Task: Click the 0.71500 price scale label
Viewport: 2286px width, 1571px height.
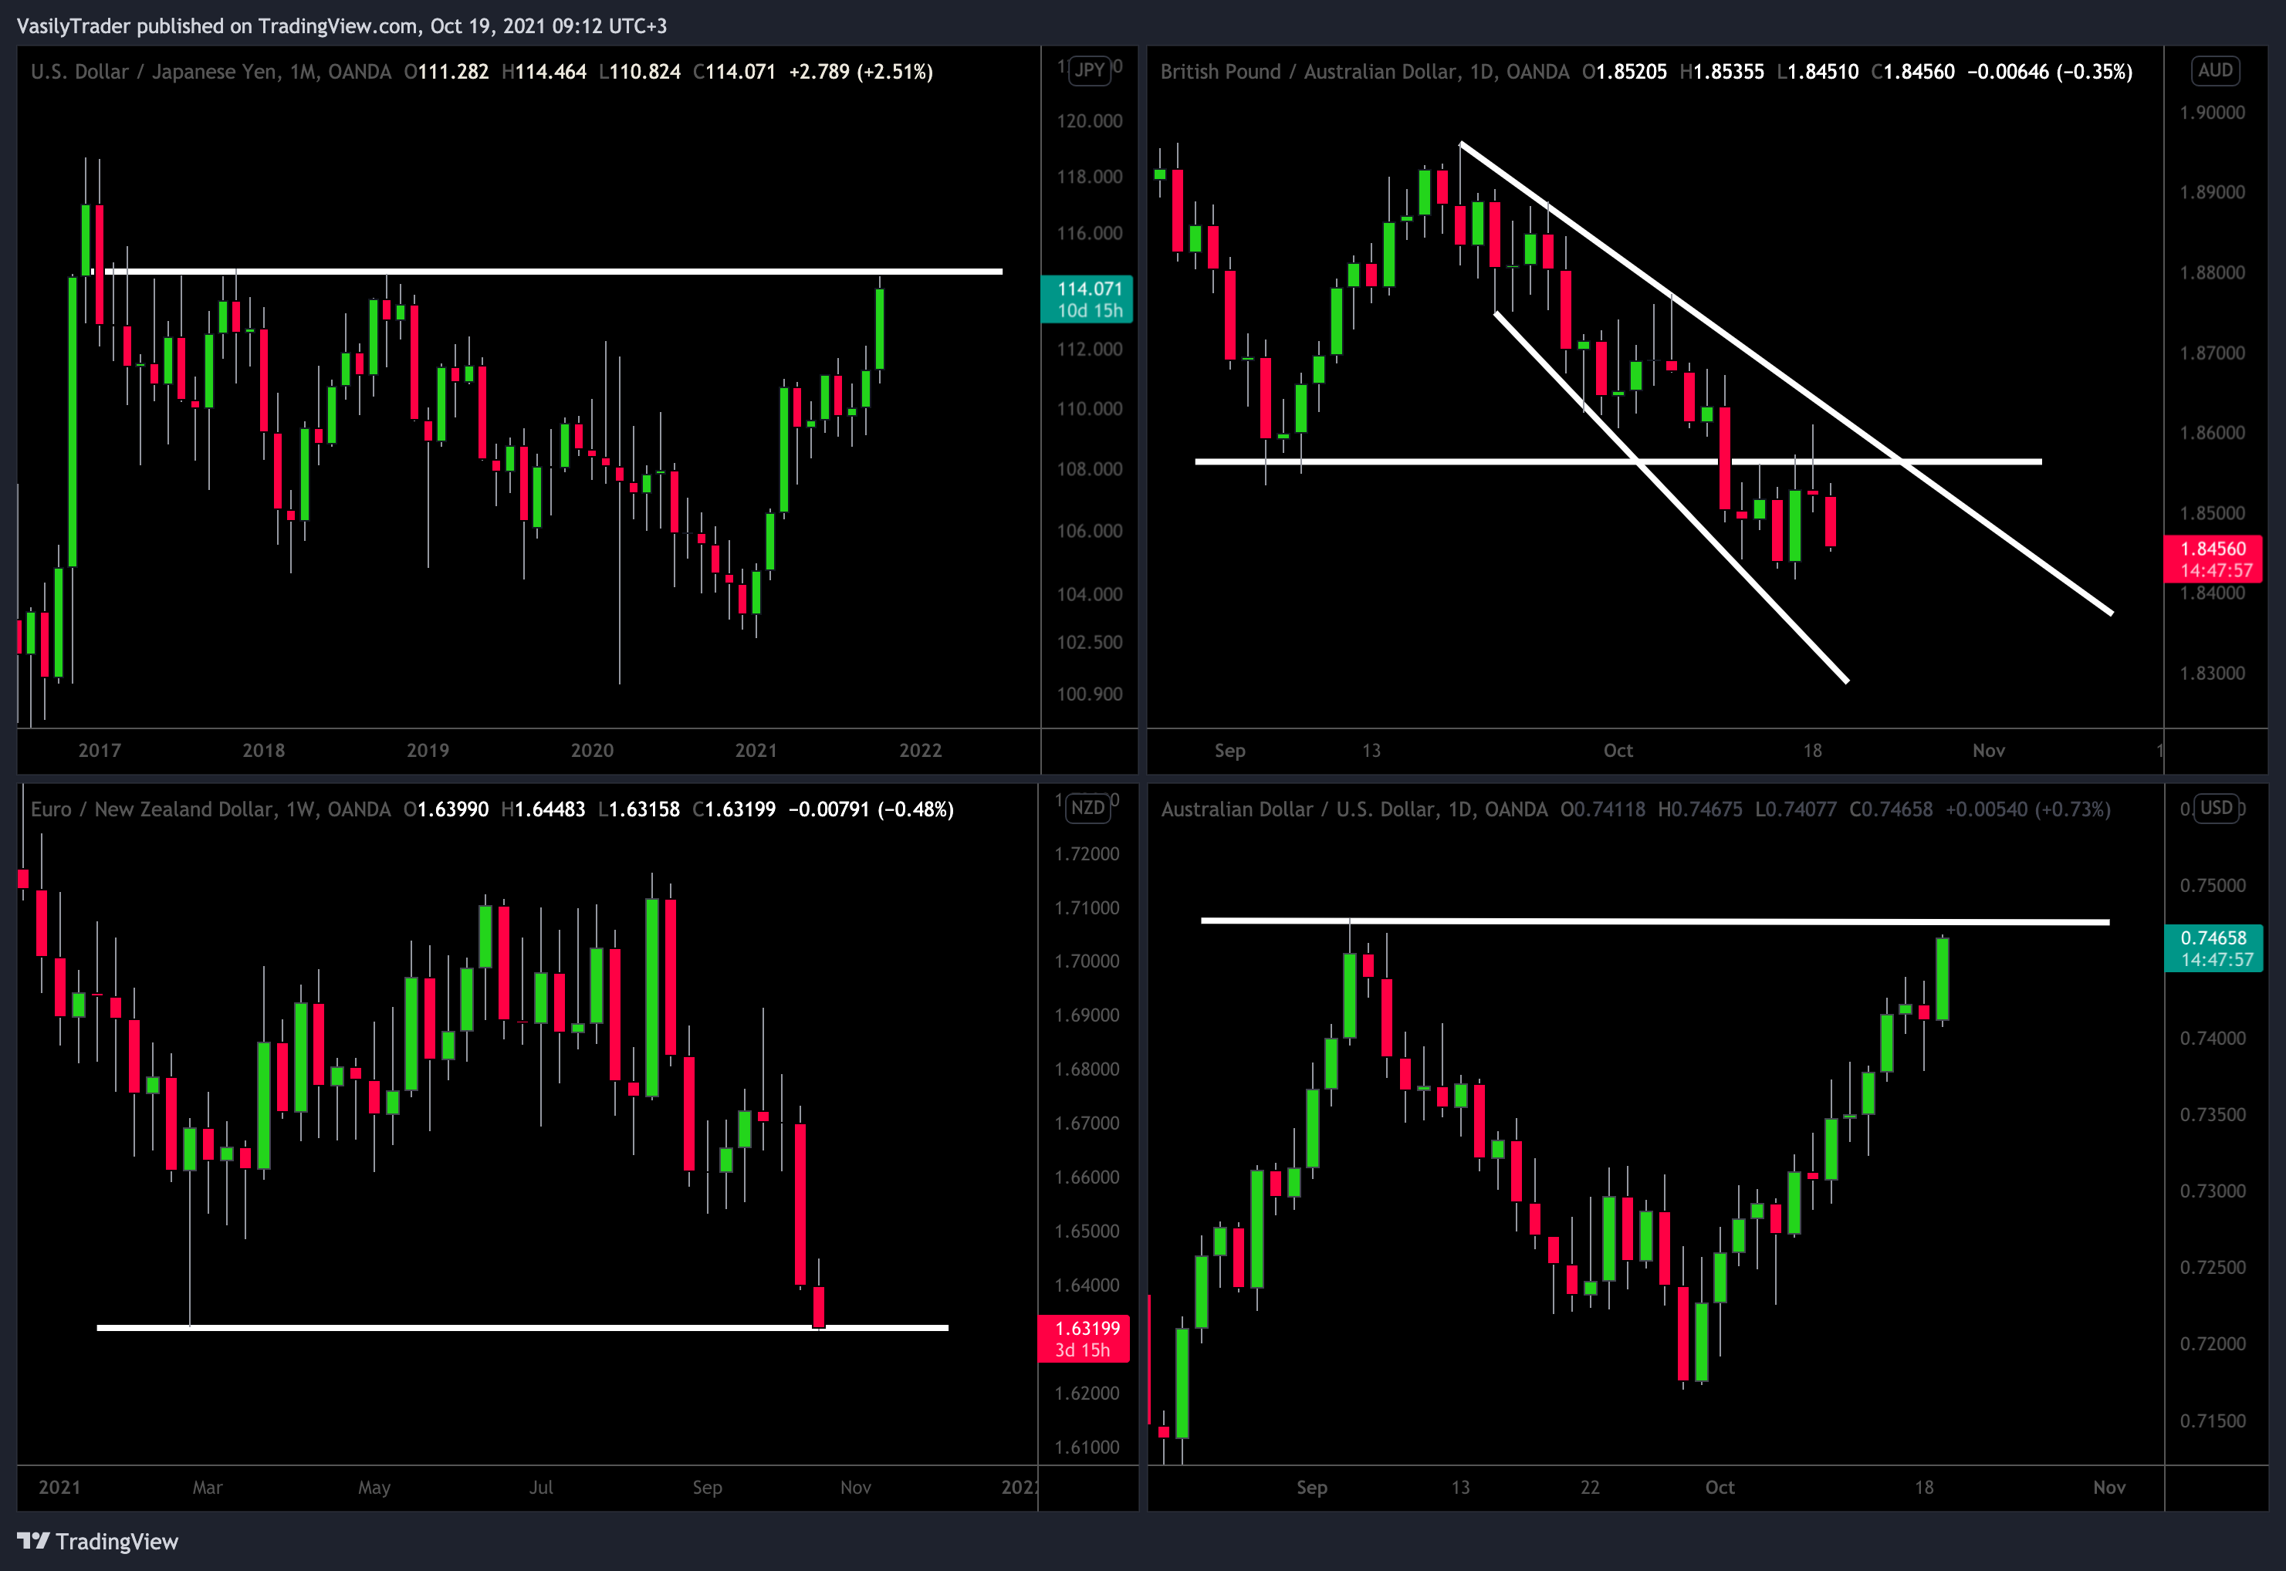Action: tap(2212, 1421)
